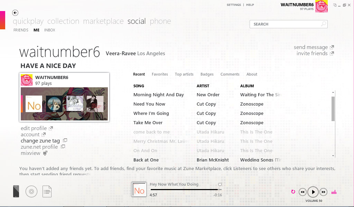354x207 pixels.
Task: Open the pink equalizer visualizer icon
Action: click(x=334, y=192)
